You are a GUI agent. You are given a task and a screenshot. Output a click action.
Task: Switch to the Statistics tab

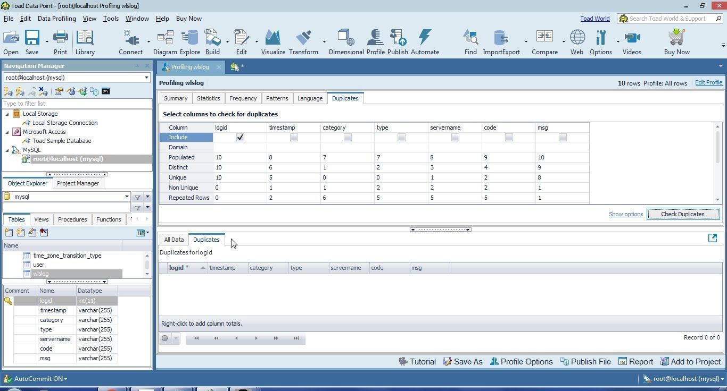coord(208,98)
